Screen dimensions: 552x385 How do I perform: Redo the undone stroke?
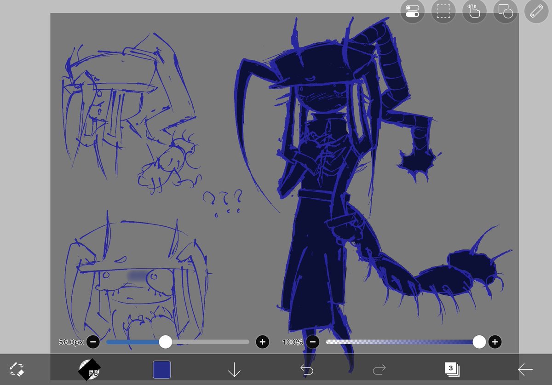[379, 369]
